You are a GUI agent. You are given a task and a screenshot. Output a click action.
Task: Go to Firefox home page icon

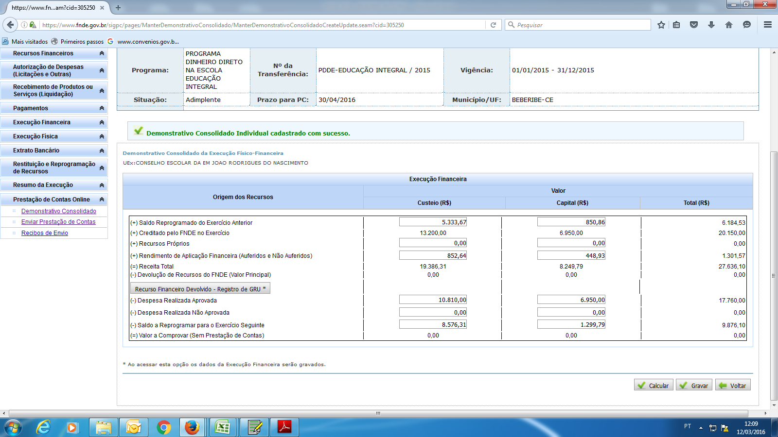pyautogui.click(x=728, y=25)
